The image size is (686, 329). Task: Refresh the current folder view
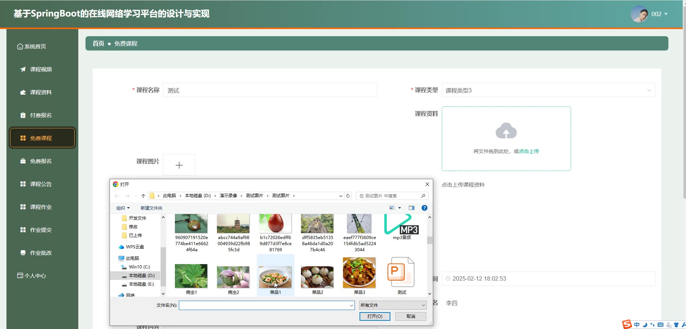[x=348, y=196]
